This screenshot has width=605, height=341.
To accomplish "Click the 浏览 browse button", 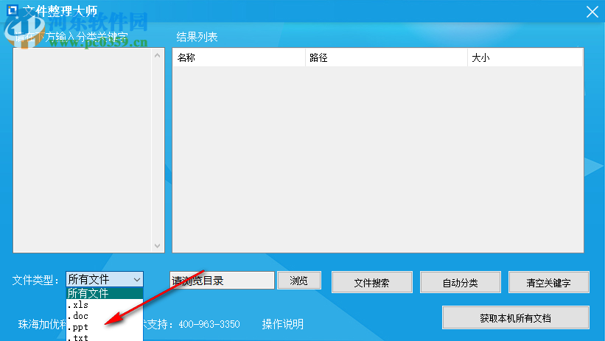I will click(299, 281).
